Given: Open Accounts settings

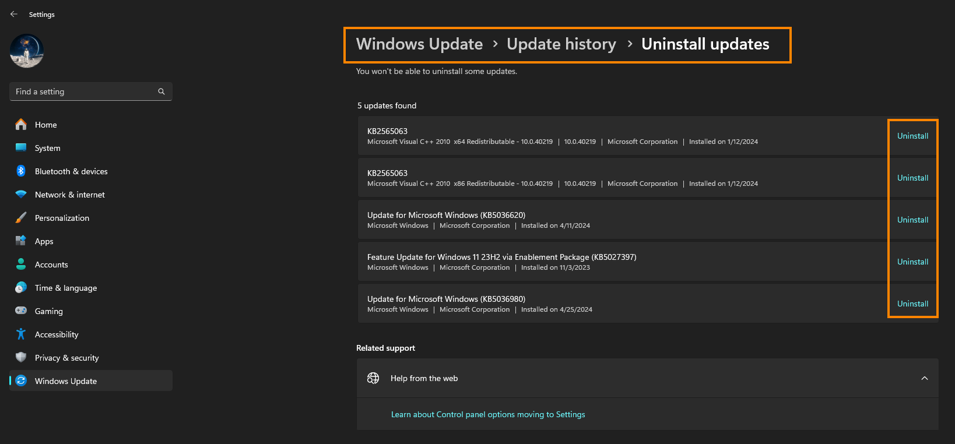Looking at the screenshot, I should click(x=51, y=265).
